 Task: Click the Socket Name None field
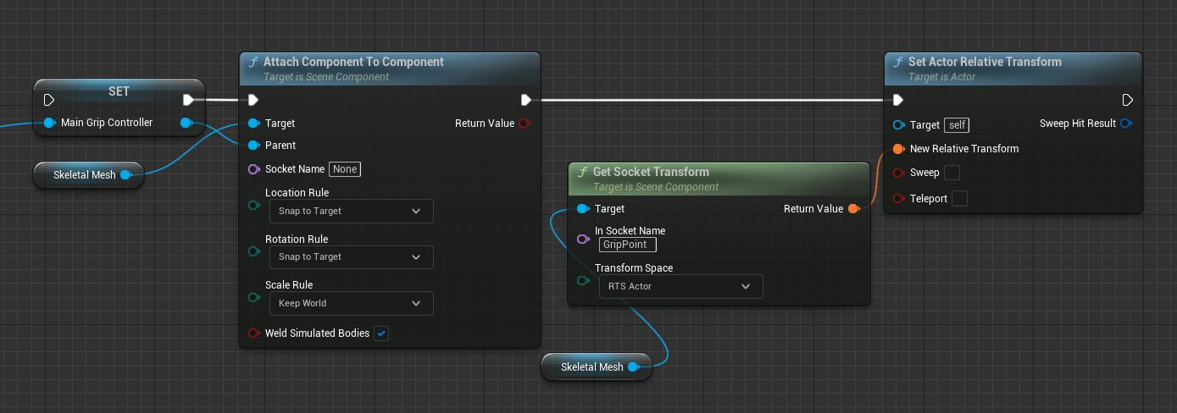tap(345, 169)
